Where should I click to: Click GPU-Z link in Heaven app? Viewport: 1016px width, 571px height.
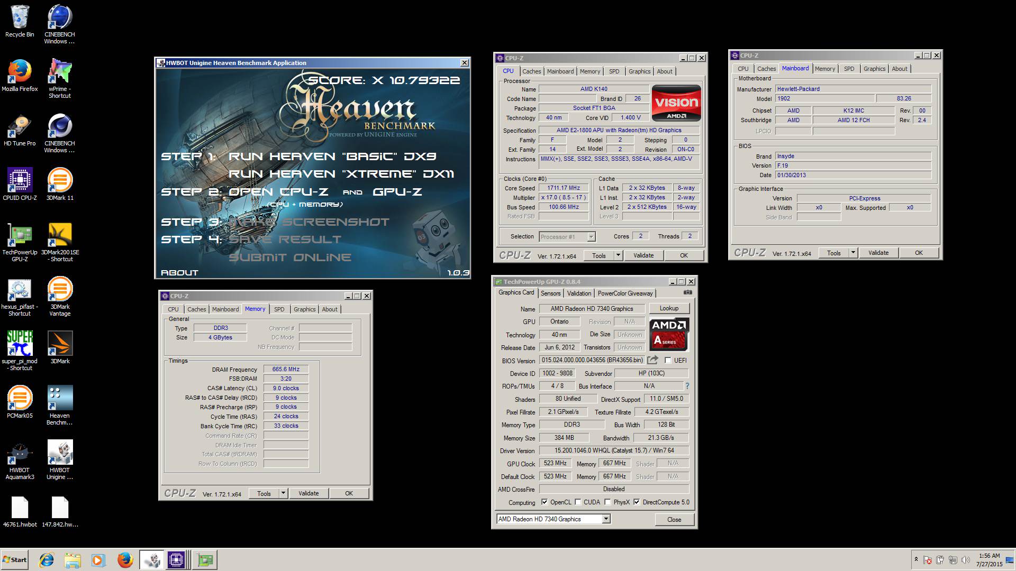click(x=397, y=192)
